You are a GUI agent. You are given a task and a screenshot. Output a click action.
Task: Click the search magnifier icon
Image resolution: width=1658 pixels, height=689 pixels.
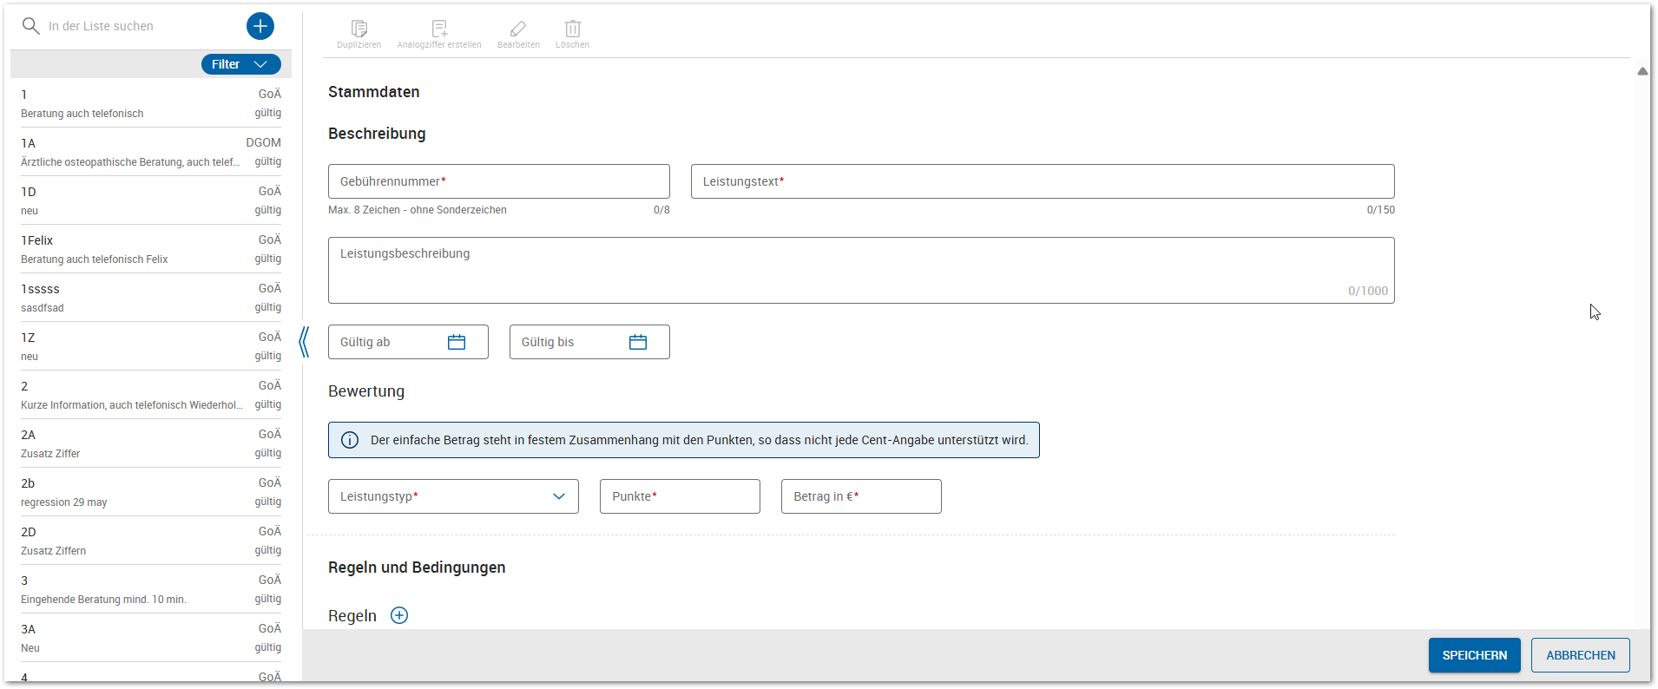pyautogui.click(x=31, y=26)
